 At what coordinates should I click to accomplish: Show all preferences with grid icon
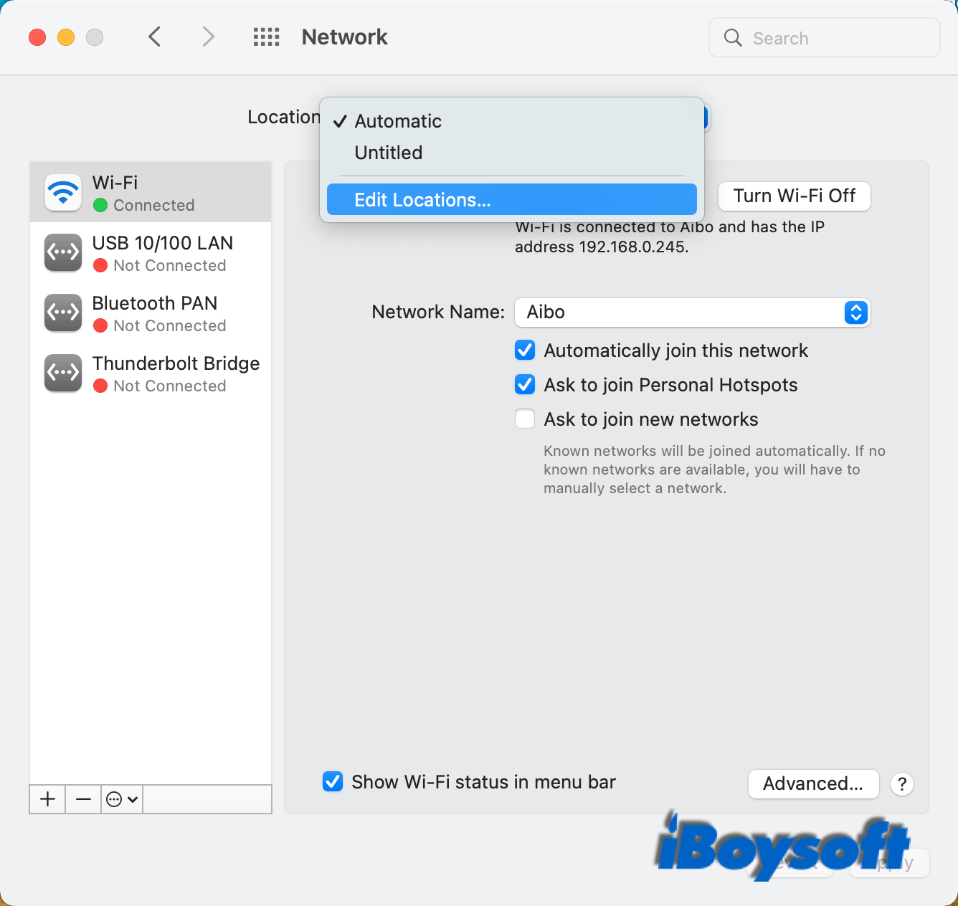[266, 37]
